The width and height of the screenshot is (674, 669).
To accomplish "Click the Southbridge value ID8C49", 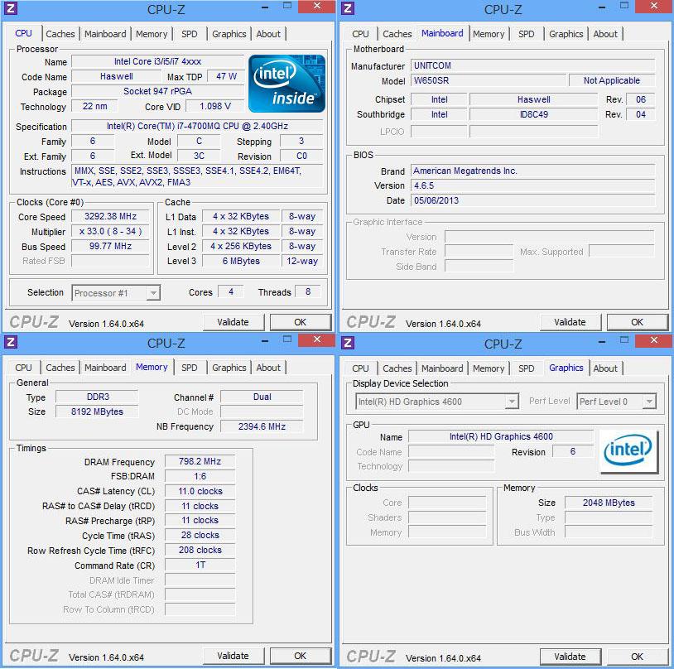I will pos(533,114).
